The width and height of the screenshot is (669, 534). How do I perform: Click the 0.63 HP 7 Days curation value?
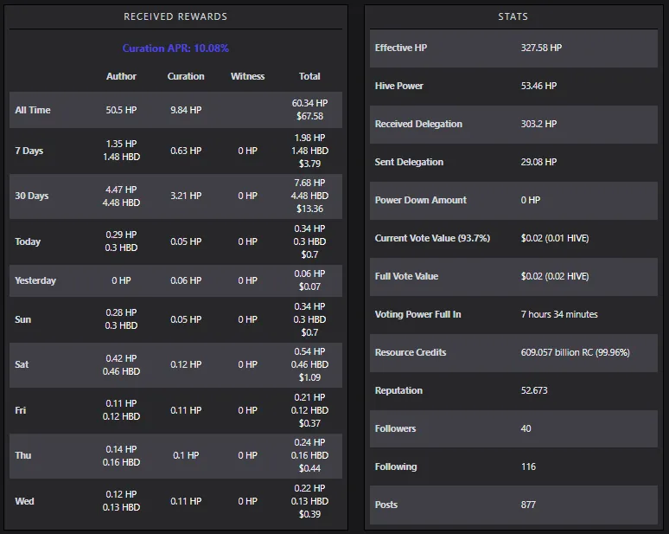click(x=186, y=151)
